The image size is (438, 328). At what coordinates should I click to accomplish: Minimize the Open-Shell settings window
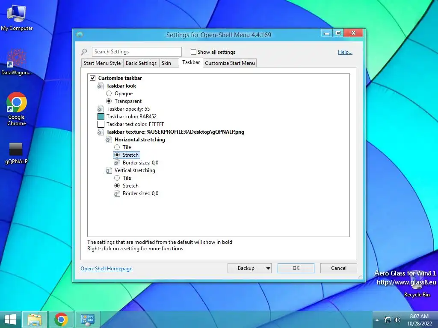tap(326, 33)
